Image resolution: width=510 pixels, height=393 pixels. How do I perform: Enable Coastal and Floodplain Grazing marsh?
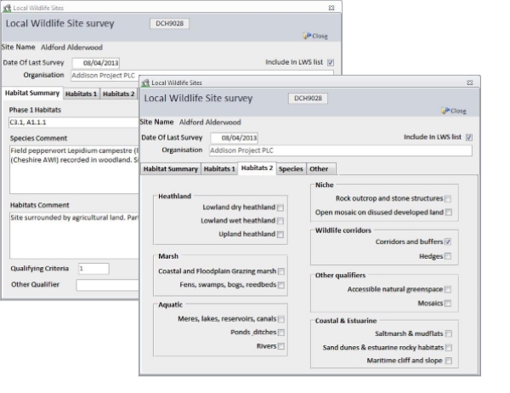281,271
